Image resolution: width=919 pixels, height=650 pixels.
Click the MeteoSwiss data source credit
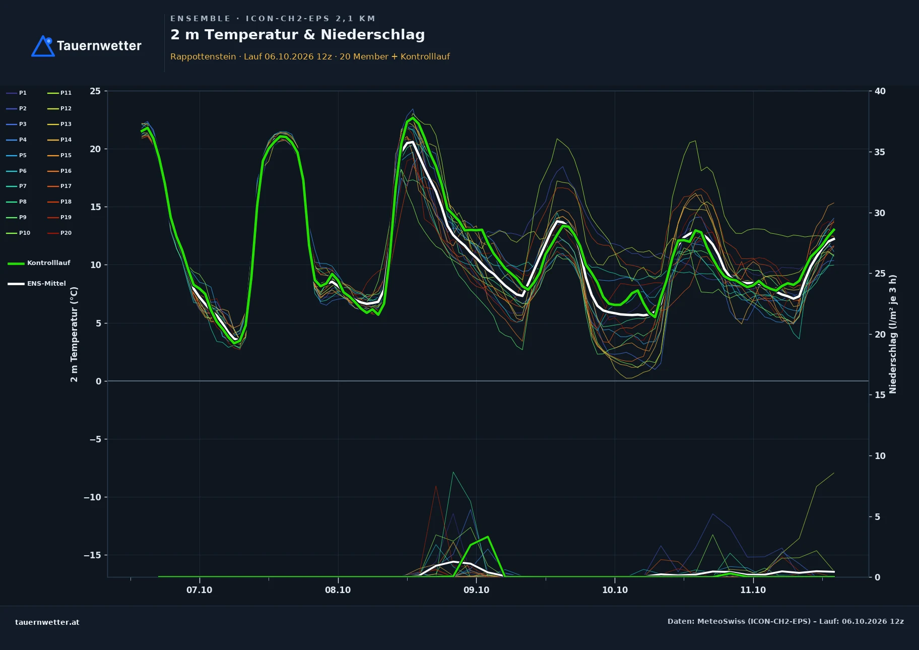[x=785, y=621]
